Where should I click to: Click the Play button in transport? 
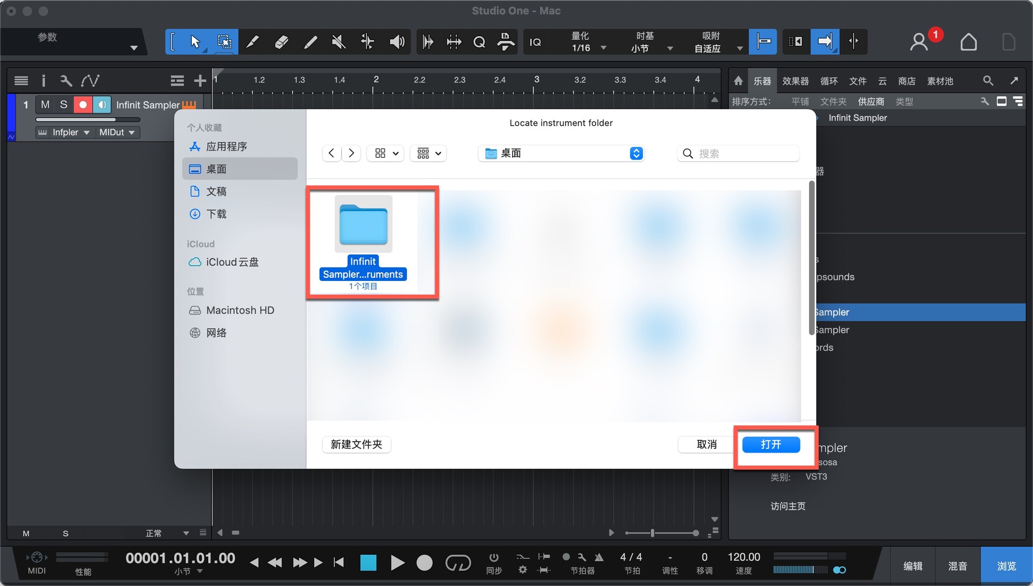click(397, 563)
